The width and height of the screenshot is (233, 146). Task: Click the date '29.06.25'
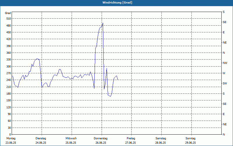click(x=190, y=143)
